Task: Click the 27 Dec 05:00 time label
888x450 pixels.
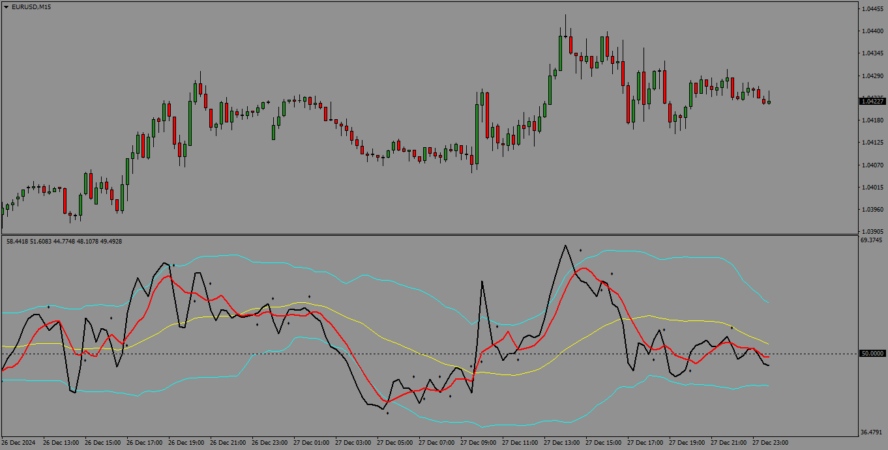Action: (395, 443)
